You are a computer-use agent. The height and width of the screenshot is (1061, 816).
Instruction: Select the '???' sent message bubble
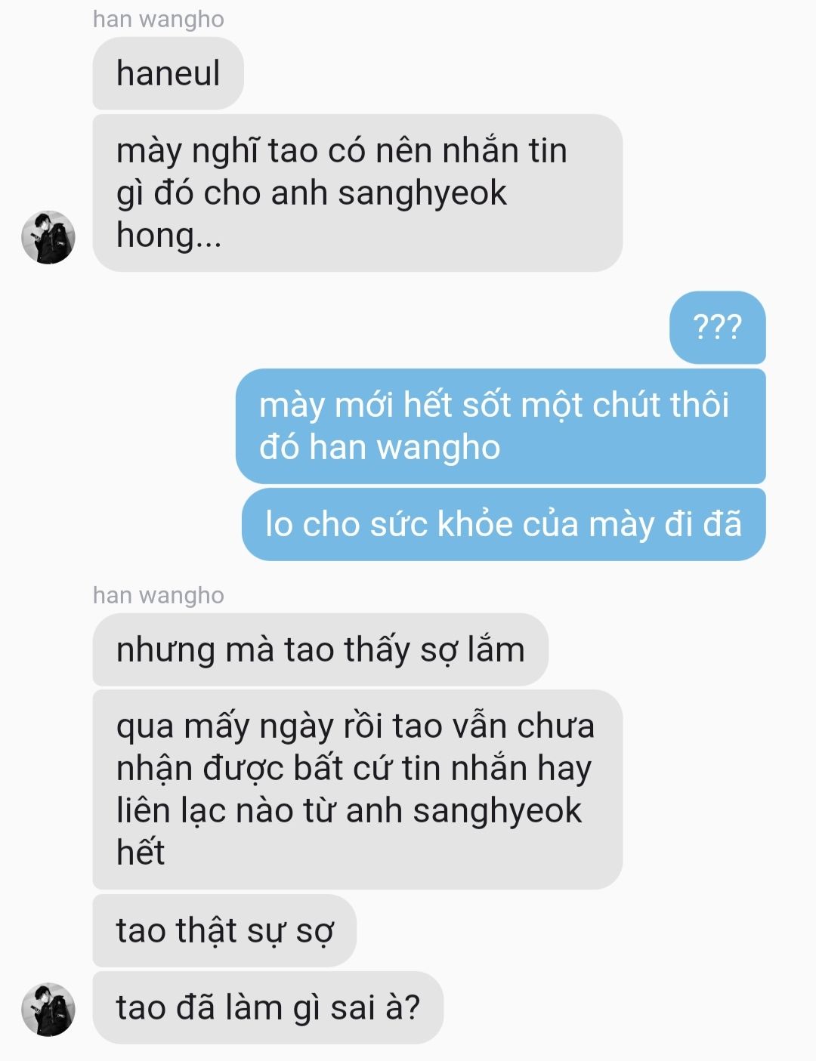pyautogui.click(x=718, y=327)
